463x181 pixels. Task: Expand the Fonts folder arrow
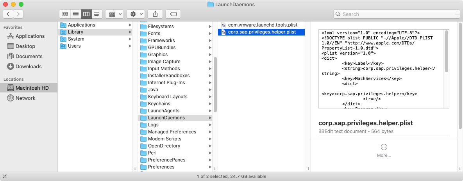click(x=210, y=33)
